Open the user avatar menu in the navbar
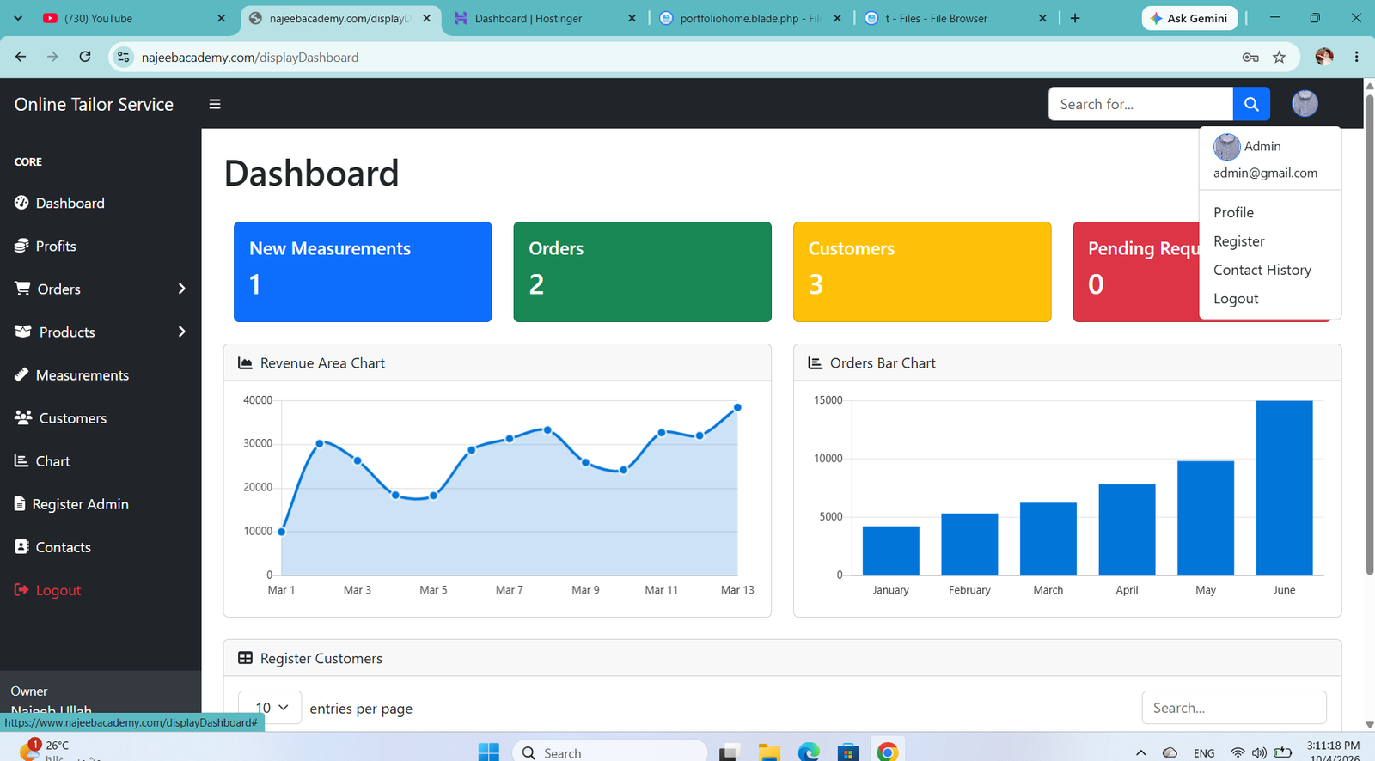The height and width of the screenshot is (761, 1375). pos(1305,104)
